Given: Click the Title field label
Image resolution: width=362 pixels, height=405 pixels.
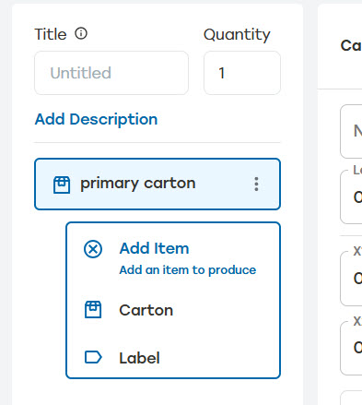Looking at the screenshot, I should coord(51,34).
